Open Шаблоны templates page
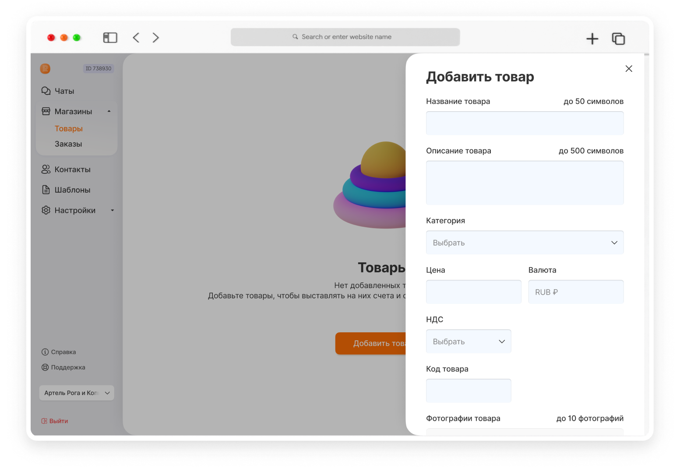The image size is (680, 472). (66, 190)
